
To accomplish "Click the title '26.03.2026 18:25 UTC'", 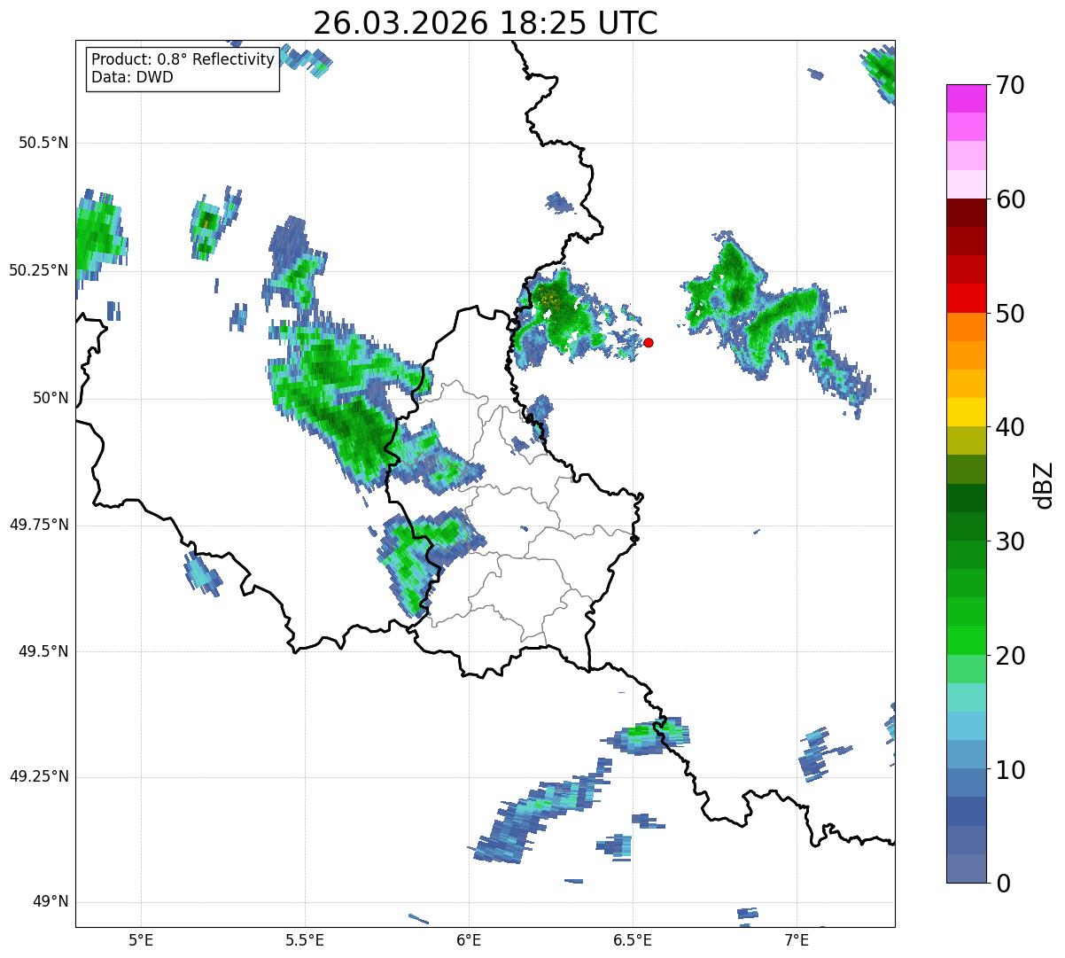I will point(486,23).
